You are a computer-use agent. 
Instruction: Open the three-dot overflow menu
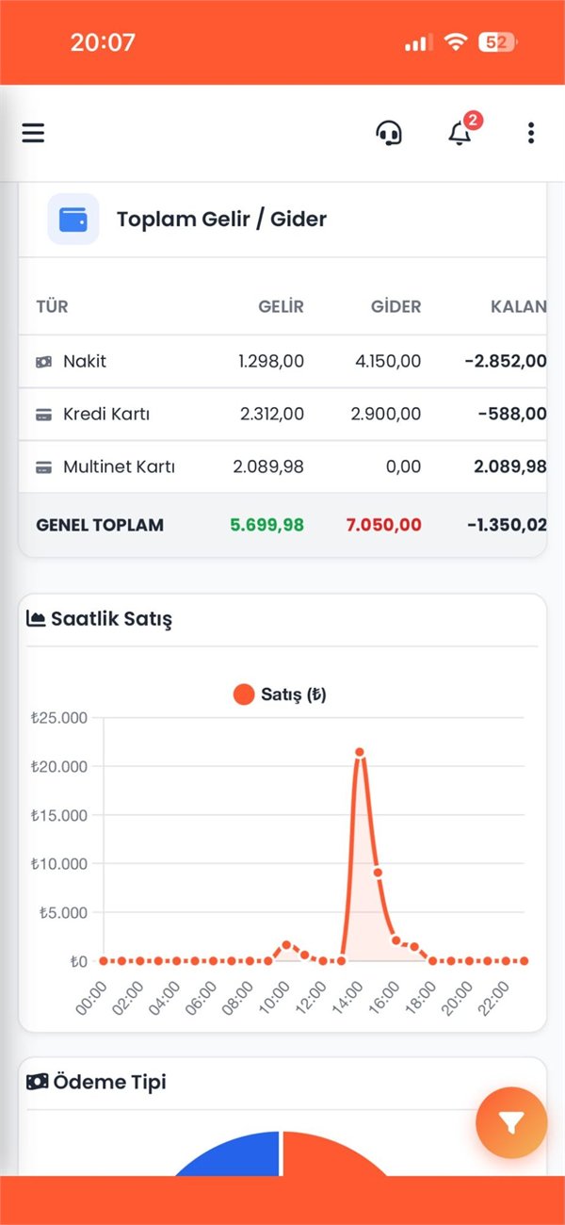click(531, 133)
